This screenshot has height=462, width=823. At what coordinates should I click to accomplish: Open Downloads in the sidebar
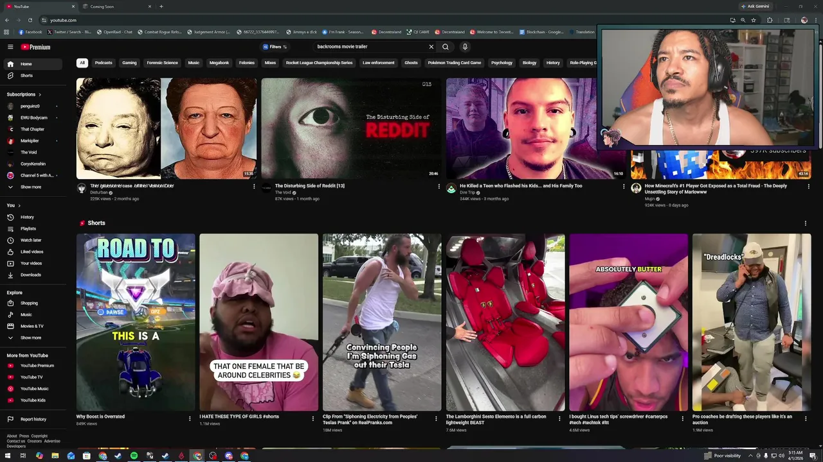[x=32, y=275]
